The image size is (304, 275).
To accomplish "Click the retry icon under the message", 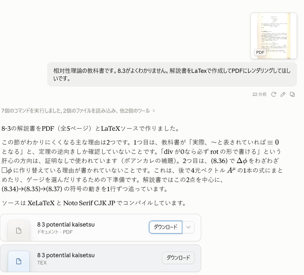I will tap(274, 94).
